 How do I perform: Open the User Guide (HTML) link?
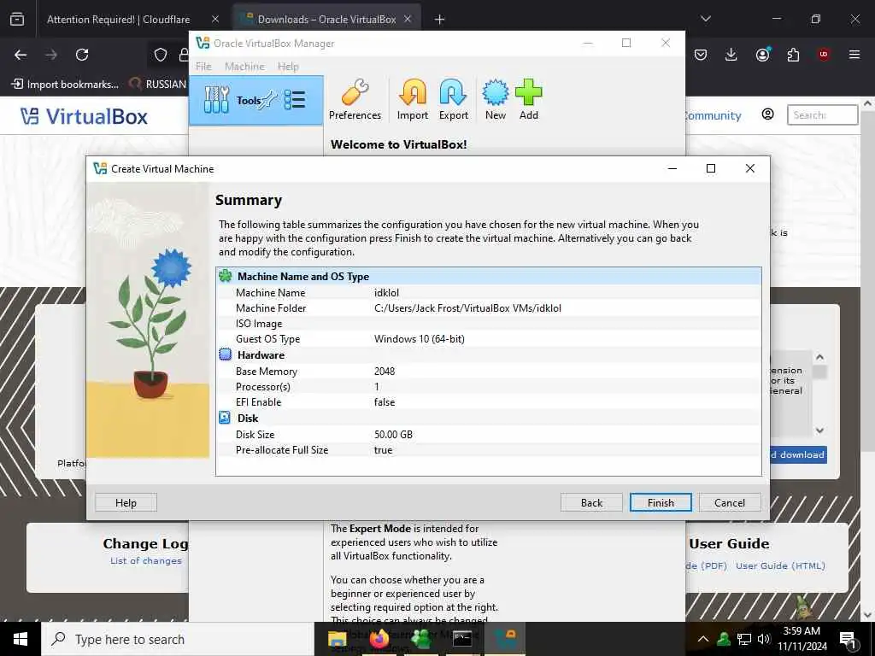pyautogui.click(x=780, y=565)
